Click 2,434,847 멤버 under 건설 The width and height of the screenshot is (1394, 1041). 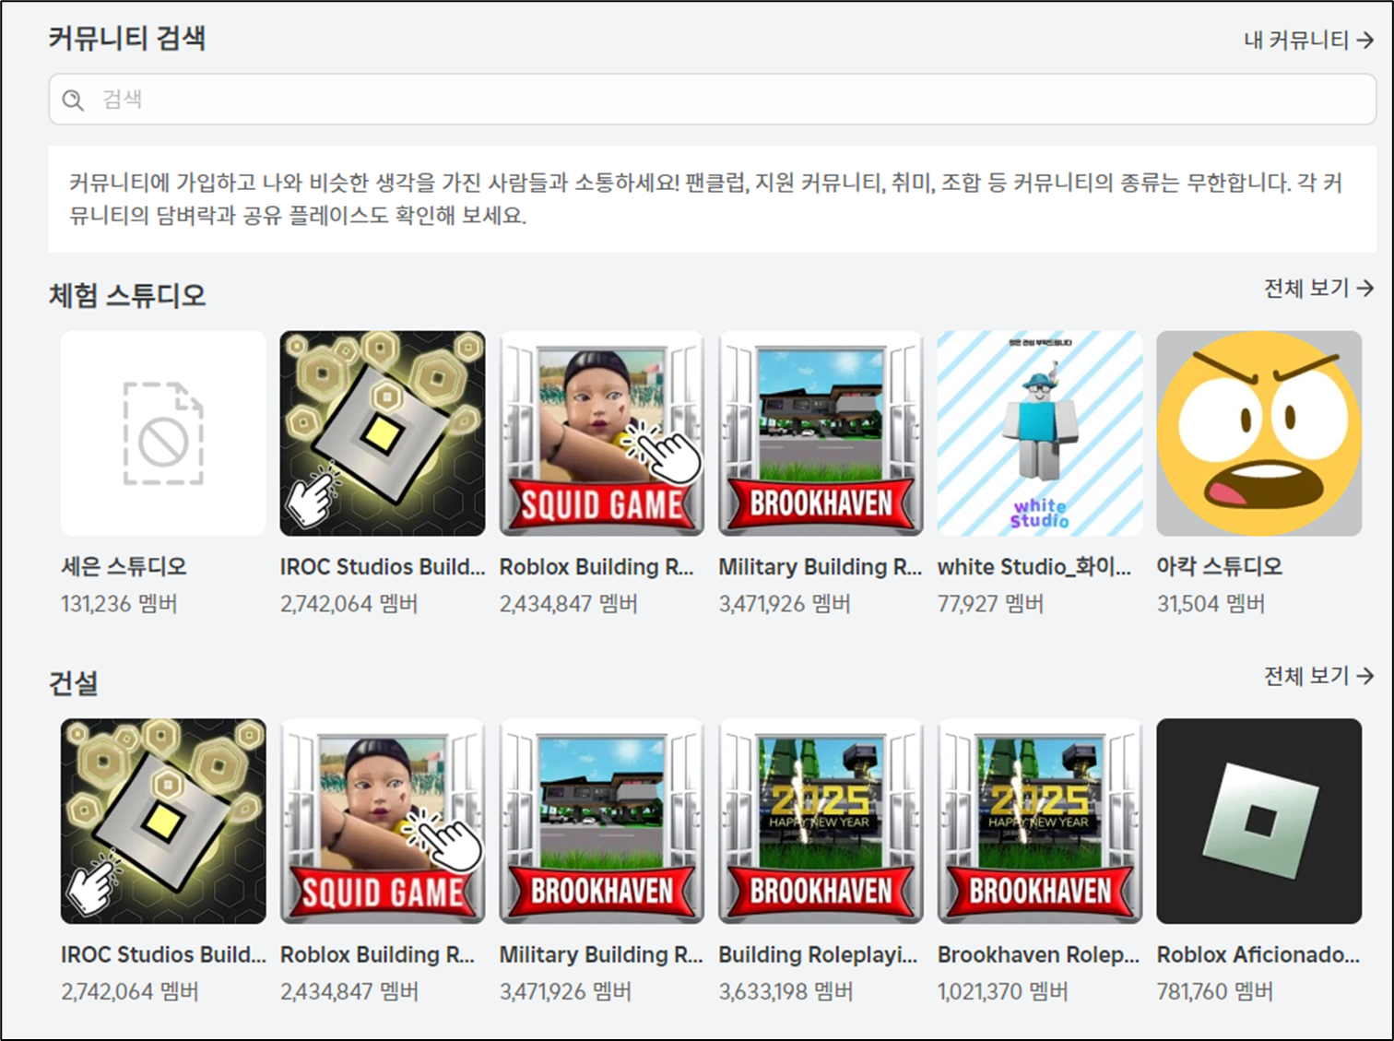349,992
